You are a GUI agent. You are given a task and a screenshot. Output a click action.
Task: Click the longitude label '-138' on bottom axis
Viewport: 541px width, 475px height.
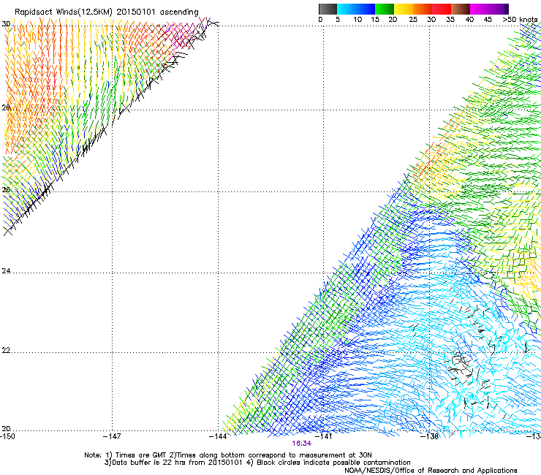tap(429, 436)
